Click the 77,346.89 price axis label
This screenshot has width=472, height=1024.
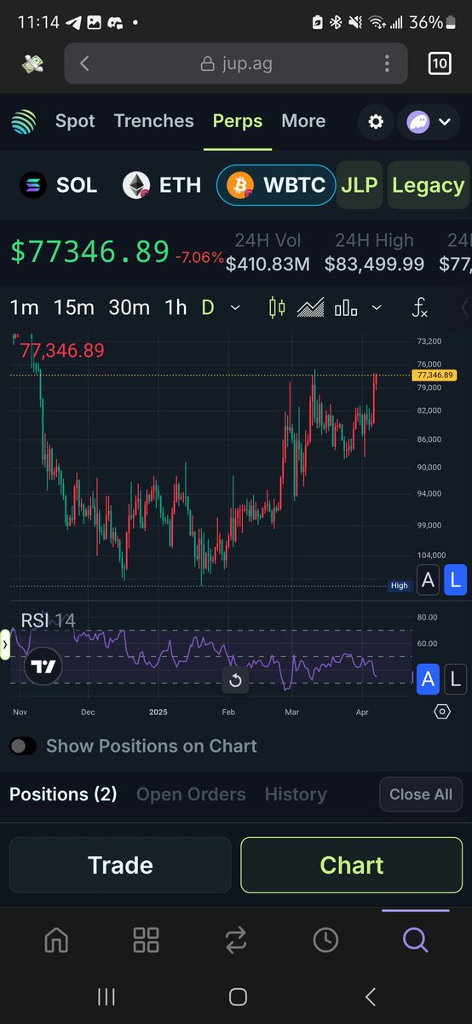(435, 375)
